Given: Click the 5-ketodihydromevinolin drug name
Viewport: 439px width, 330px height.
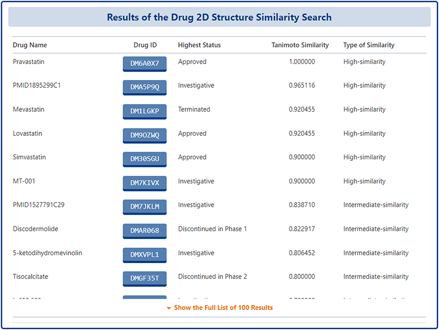Looking at the screenshot, I should (47, 253).
